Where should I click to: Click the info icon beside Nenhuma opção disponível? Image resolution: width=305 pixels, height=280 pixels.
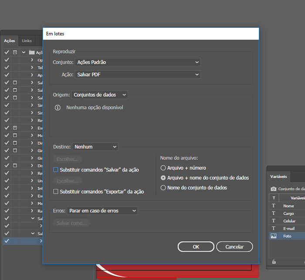pos(58,108)
